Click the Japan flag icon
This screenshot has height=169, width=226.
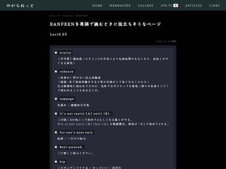[x=175, y=5]
